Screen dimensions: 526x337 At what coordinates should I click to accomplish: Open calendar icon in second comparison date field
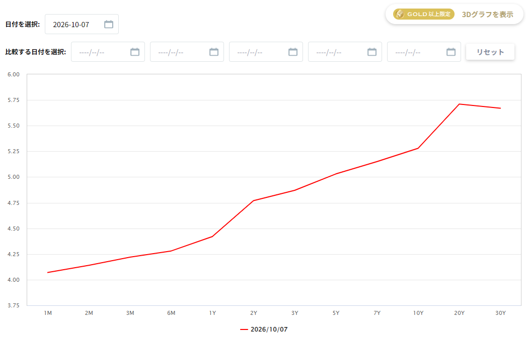[214, 52]
